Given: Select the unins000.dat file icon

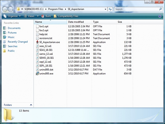Looking at the screenshot, I should pos(37,70).
